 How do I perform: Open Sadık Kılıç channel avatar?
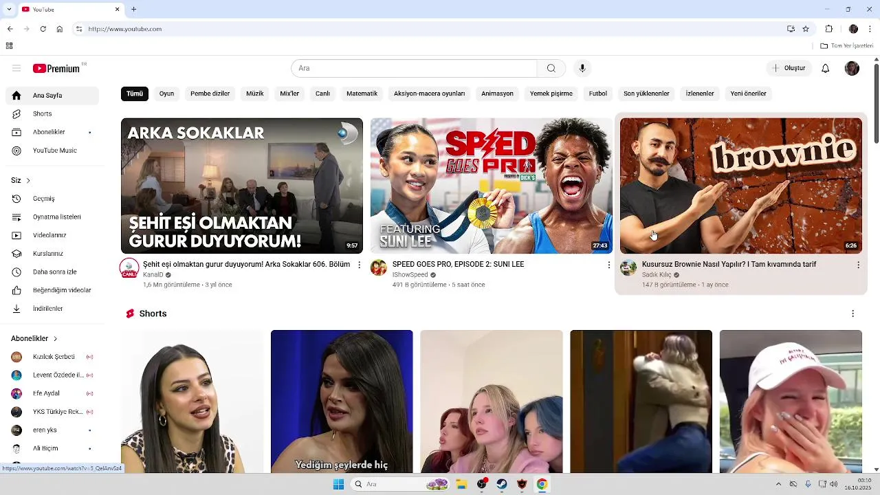pos(628,267)
